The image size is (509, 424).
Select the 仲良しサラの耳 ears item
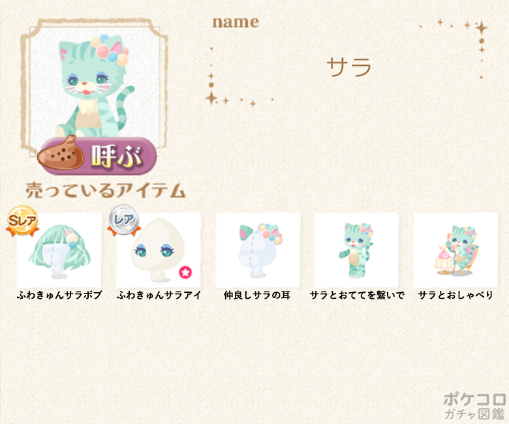coord(258,250)
